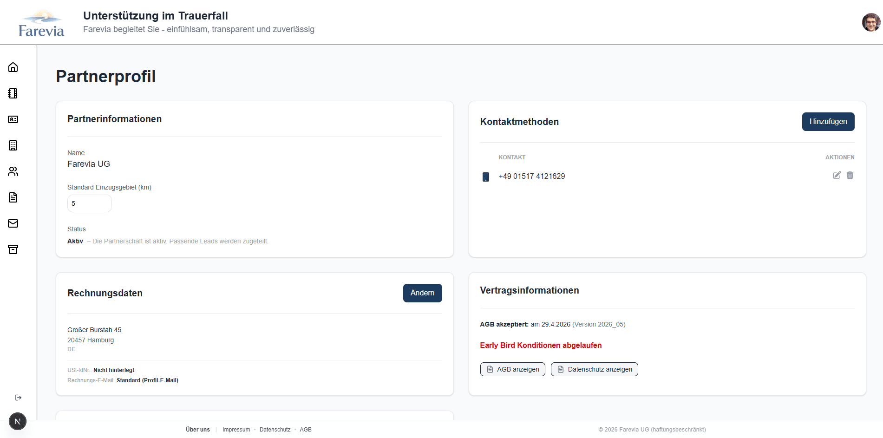Click the Standard (Profil-E-Mail) value
This screenshot has height=438, width=883.
[x=147, y=380]
